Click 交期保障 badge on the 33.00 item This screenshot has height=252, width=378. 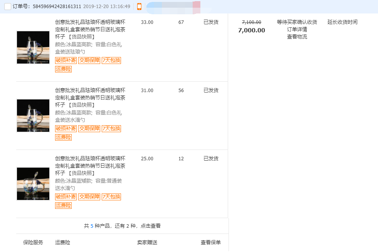pos(89,60)
